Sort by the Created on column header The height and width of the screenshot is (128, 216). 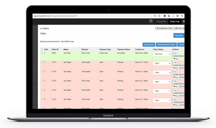[x=139, y=49]
